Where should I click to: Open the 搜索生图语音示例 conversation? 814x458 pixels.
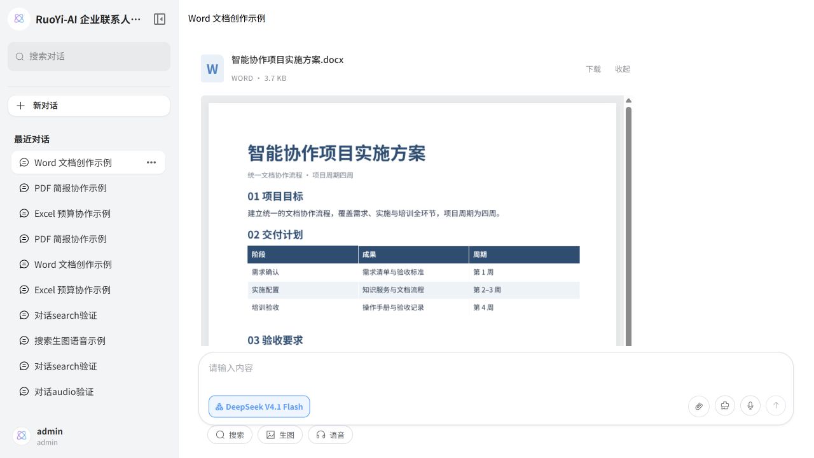[x=88, y=341]
